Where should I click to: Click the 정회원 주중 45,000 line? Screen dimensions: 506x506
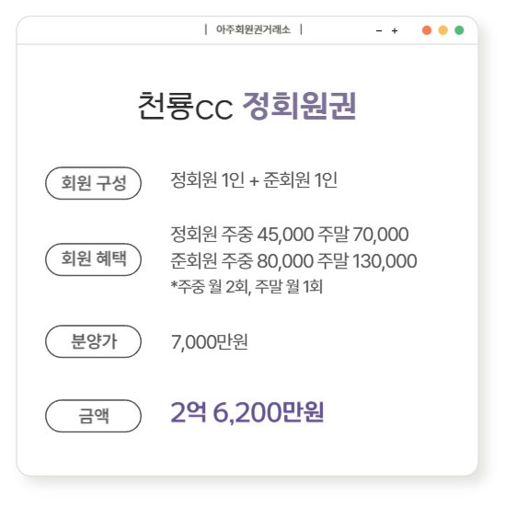click(290, 235)
